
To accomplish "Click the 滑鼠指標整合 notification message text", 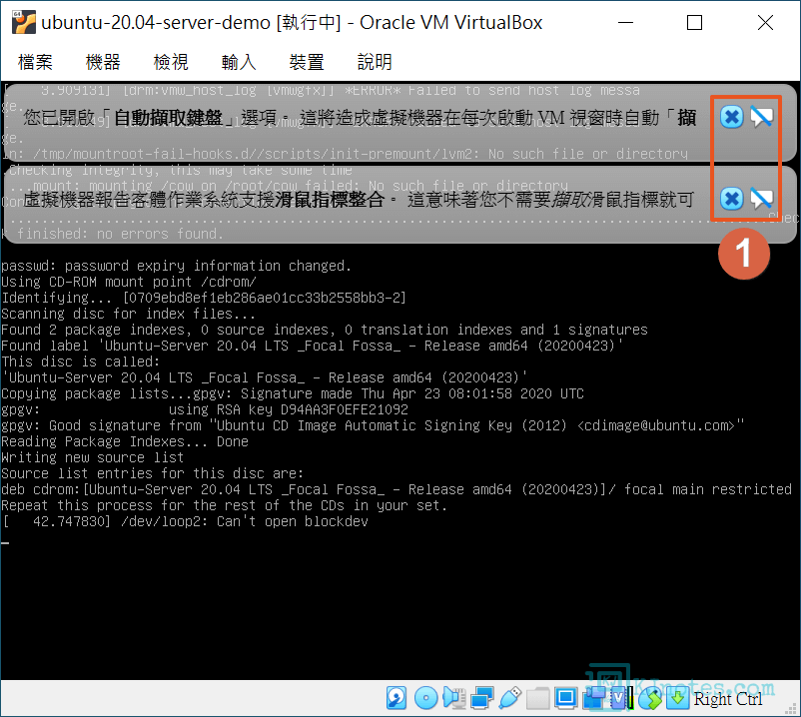I will click(x=359, y=199).
